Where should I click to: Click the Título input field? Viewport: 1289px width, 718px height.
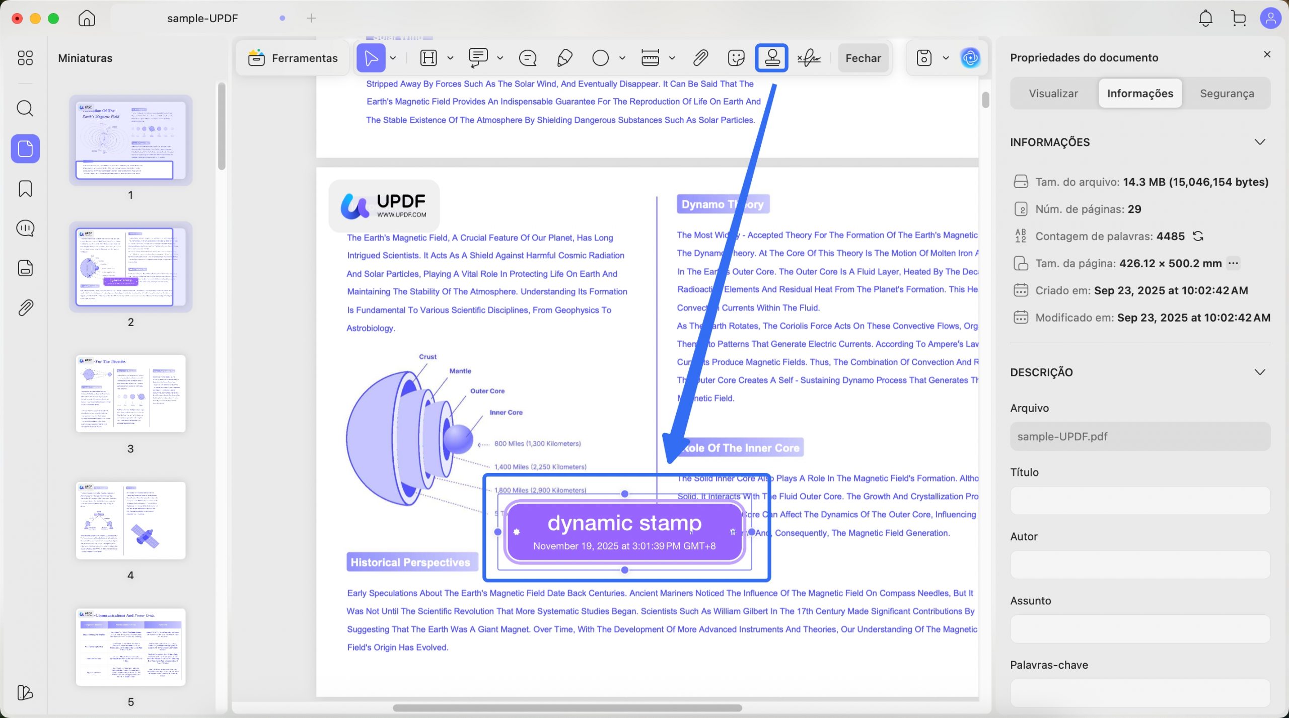1140,500
